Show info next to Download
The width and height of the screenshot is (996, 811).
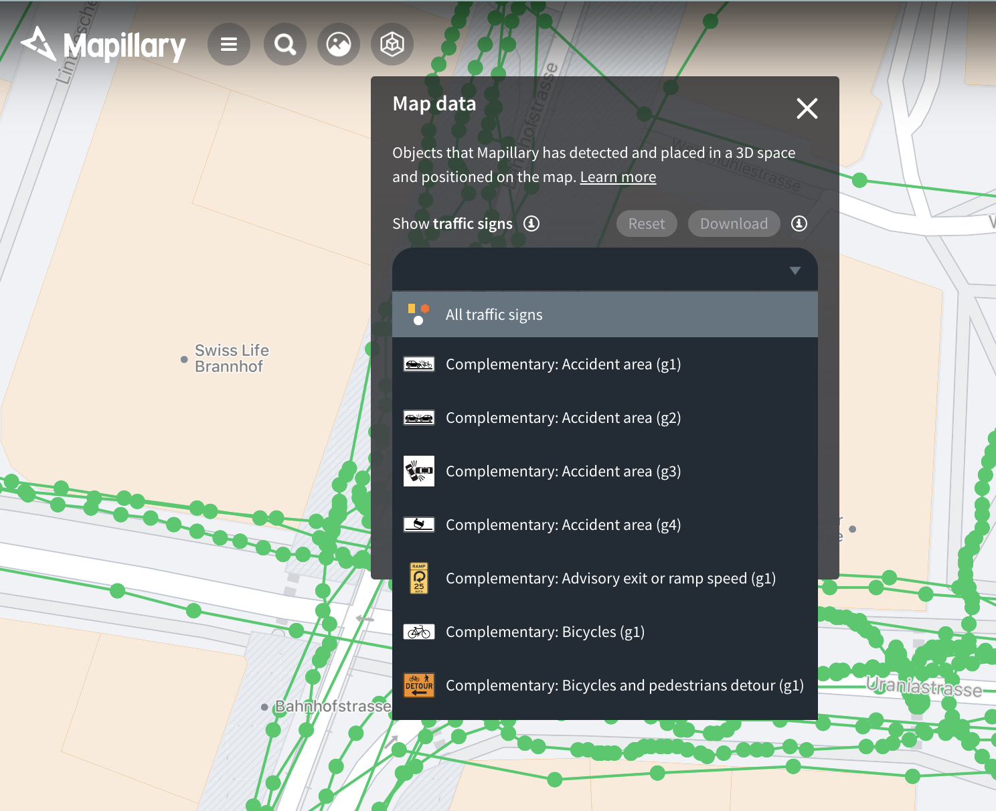click(x=799, y=223)
